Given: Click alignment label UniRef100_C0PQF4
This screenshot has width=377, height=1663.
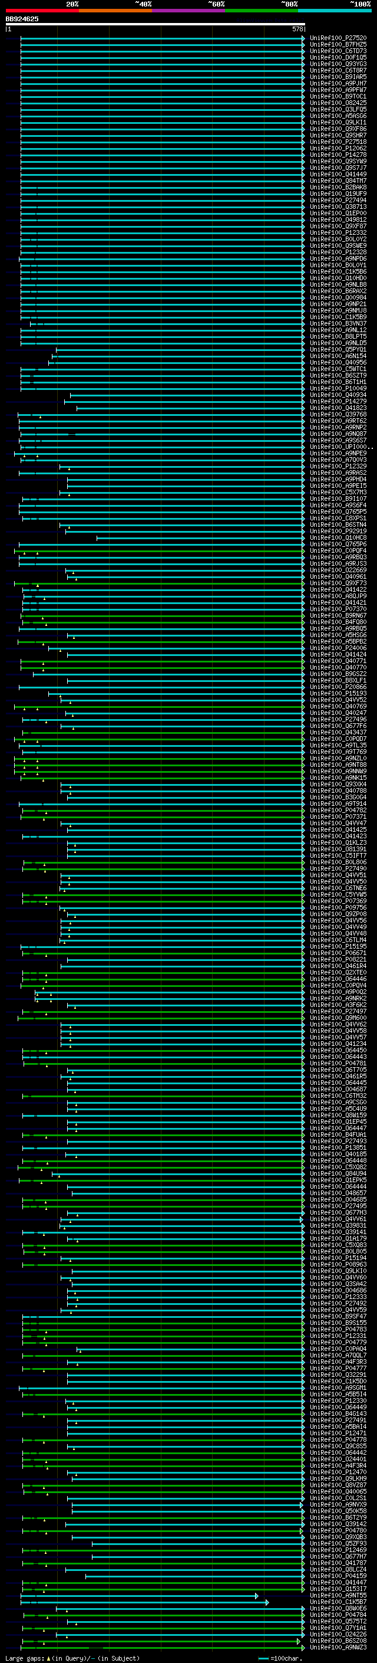Looking at the screenshot, I should pyautogui.click(x=338, y=552).
